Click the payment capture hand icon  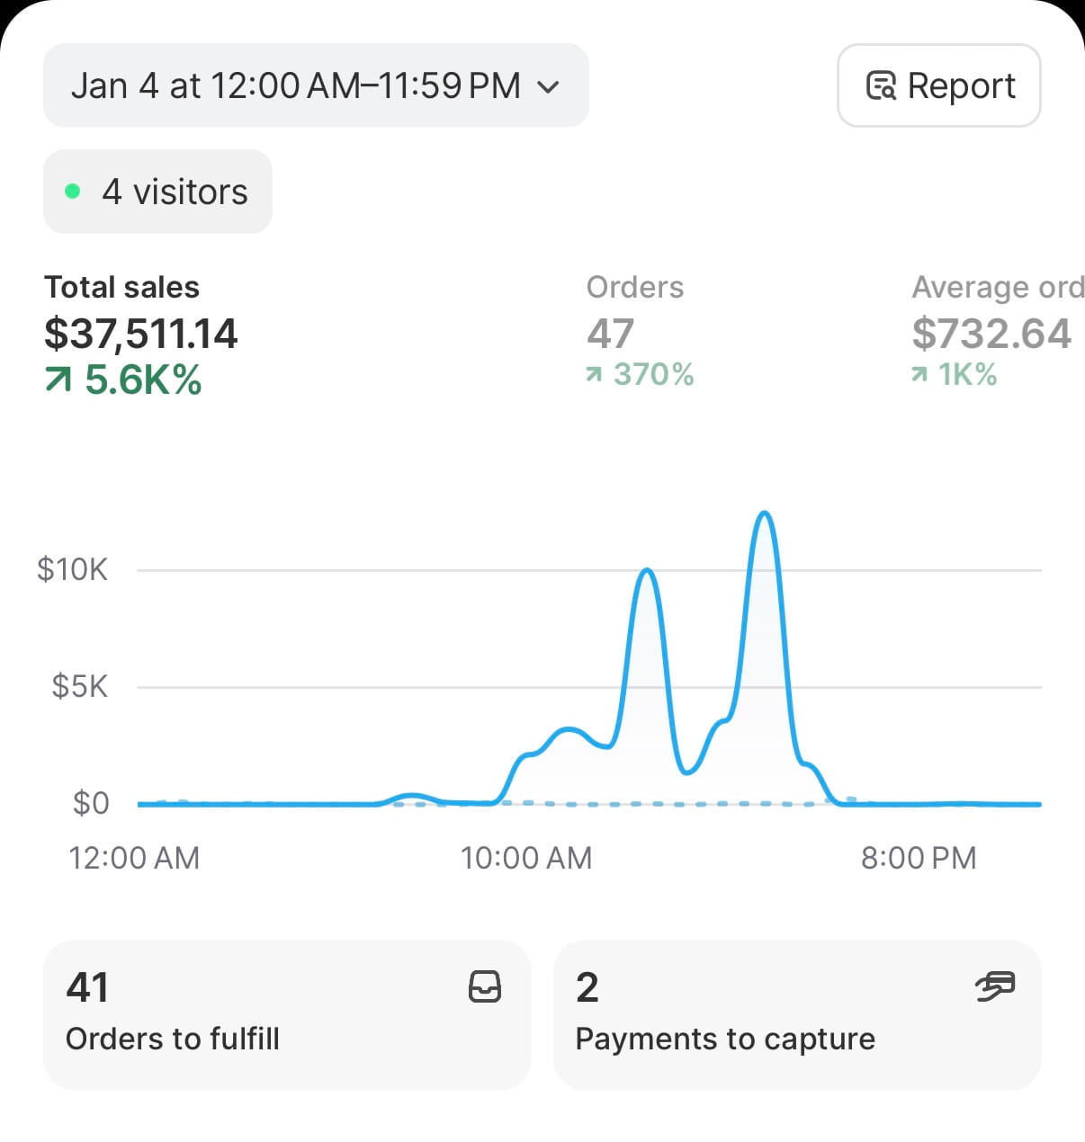pos(995,986)
